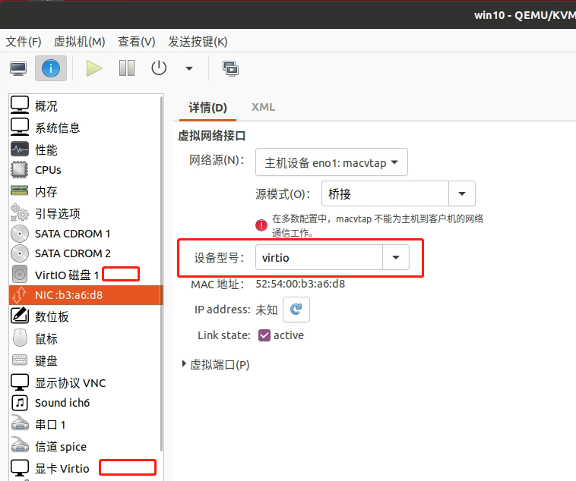Click the device model virtio text field
Image resolution: width=576 pixels, height=481 pixels.
click(x=319, y=258)
